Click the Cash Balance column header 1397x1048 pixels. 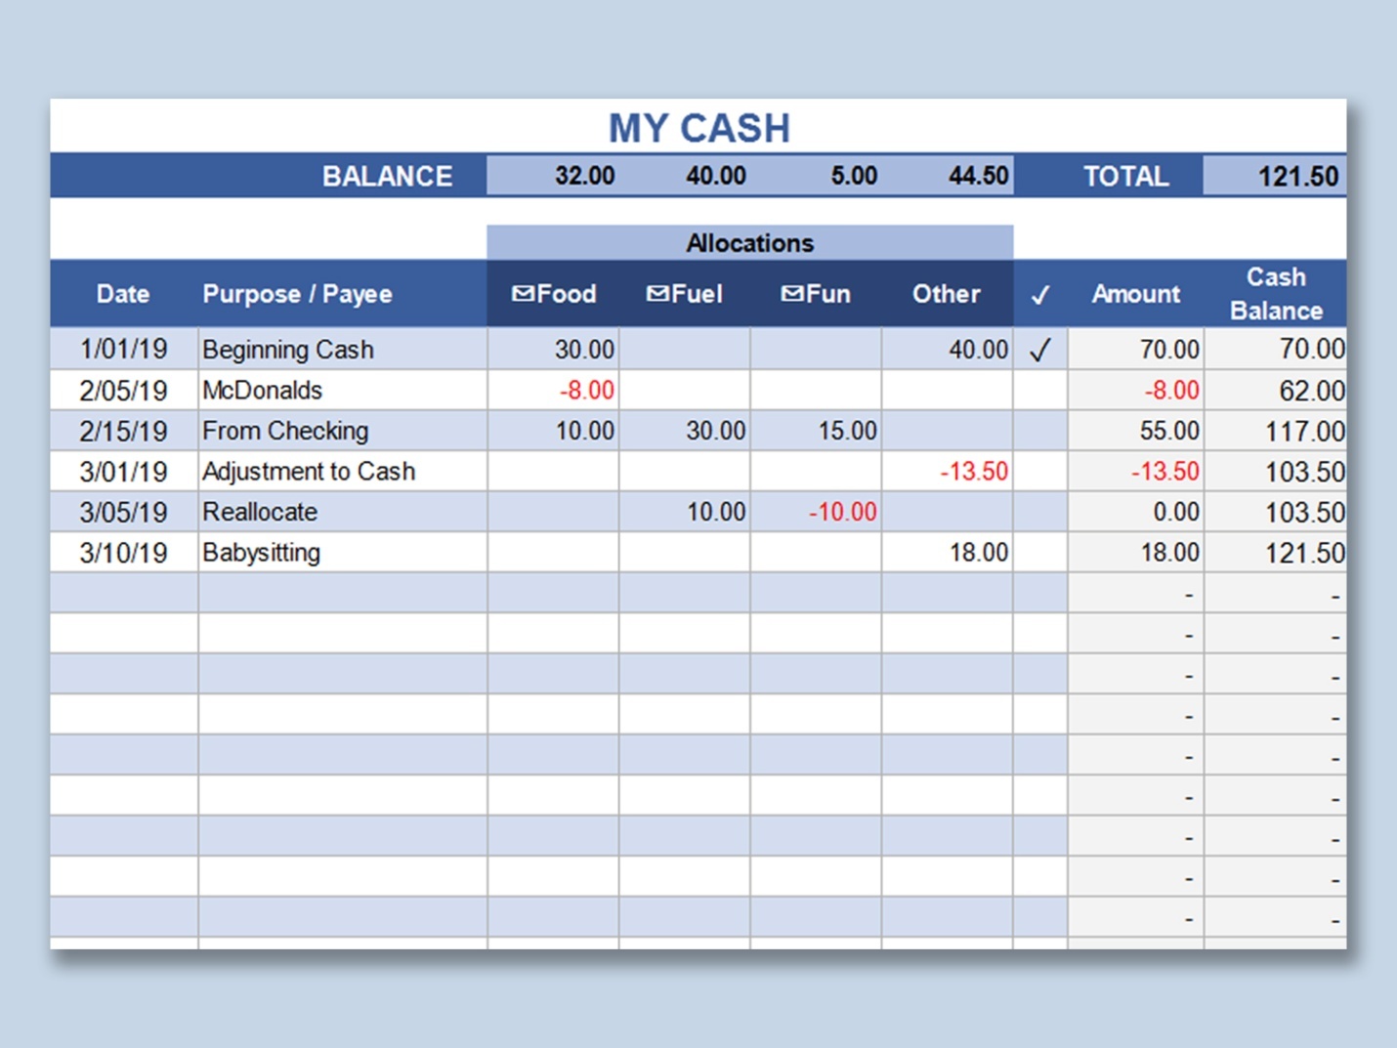click(x=1275, y=294)
